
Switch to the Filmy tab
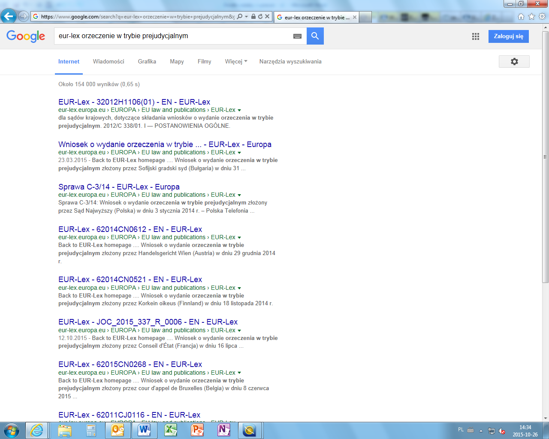[205, 62]
